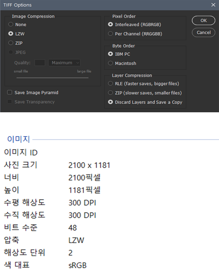Image resolution: width=219 pixels, height=273 pixels.
Task: Click the sRGB color representation value
Action: (77, 265)
